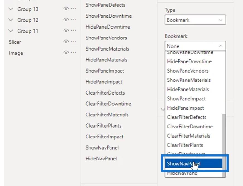The height and width of the screenshot is (186, 243).
Task: Select Image in the Selection pane
Action: 16,53
